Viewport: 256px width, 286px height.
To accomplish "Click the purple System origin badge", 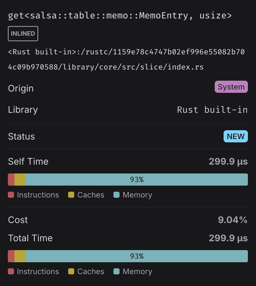I will [231, 87].
